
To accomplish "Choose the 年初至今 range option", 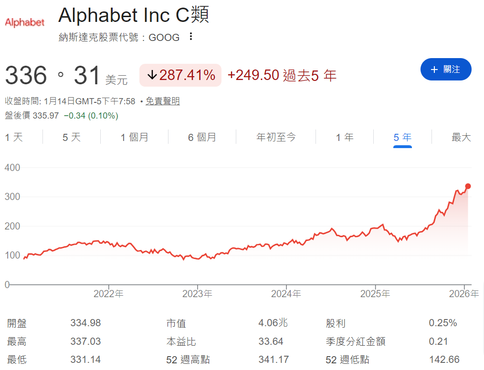I will pos(276,137).
